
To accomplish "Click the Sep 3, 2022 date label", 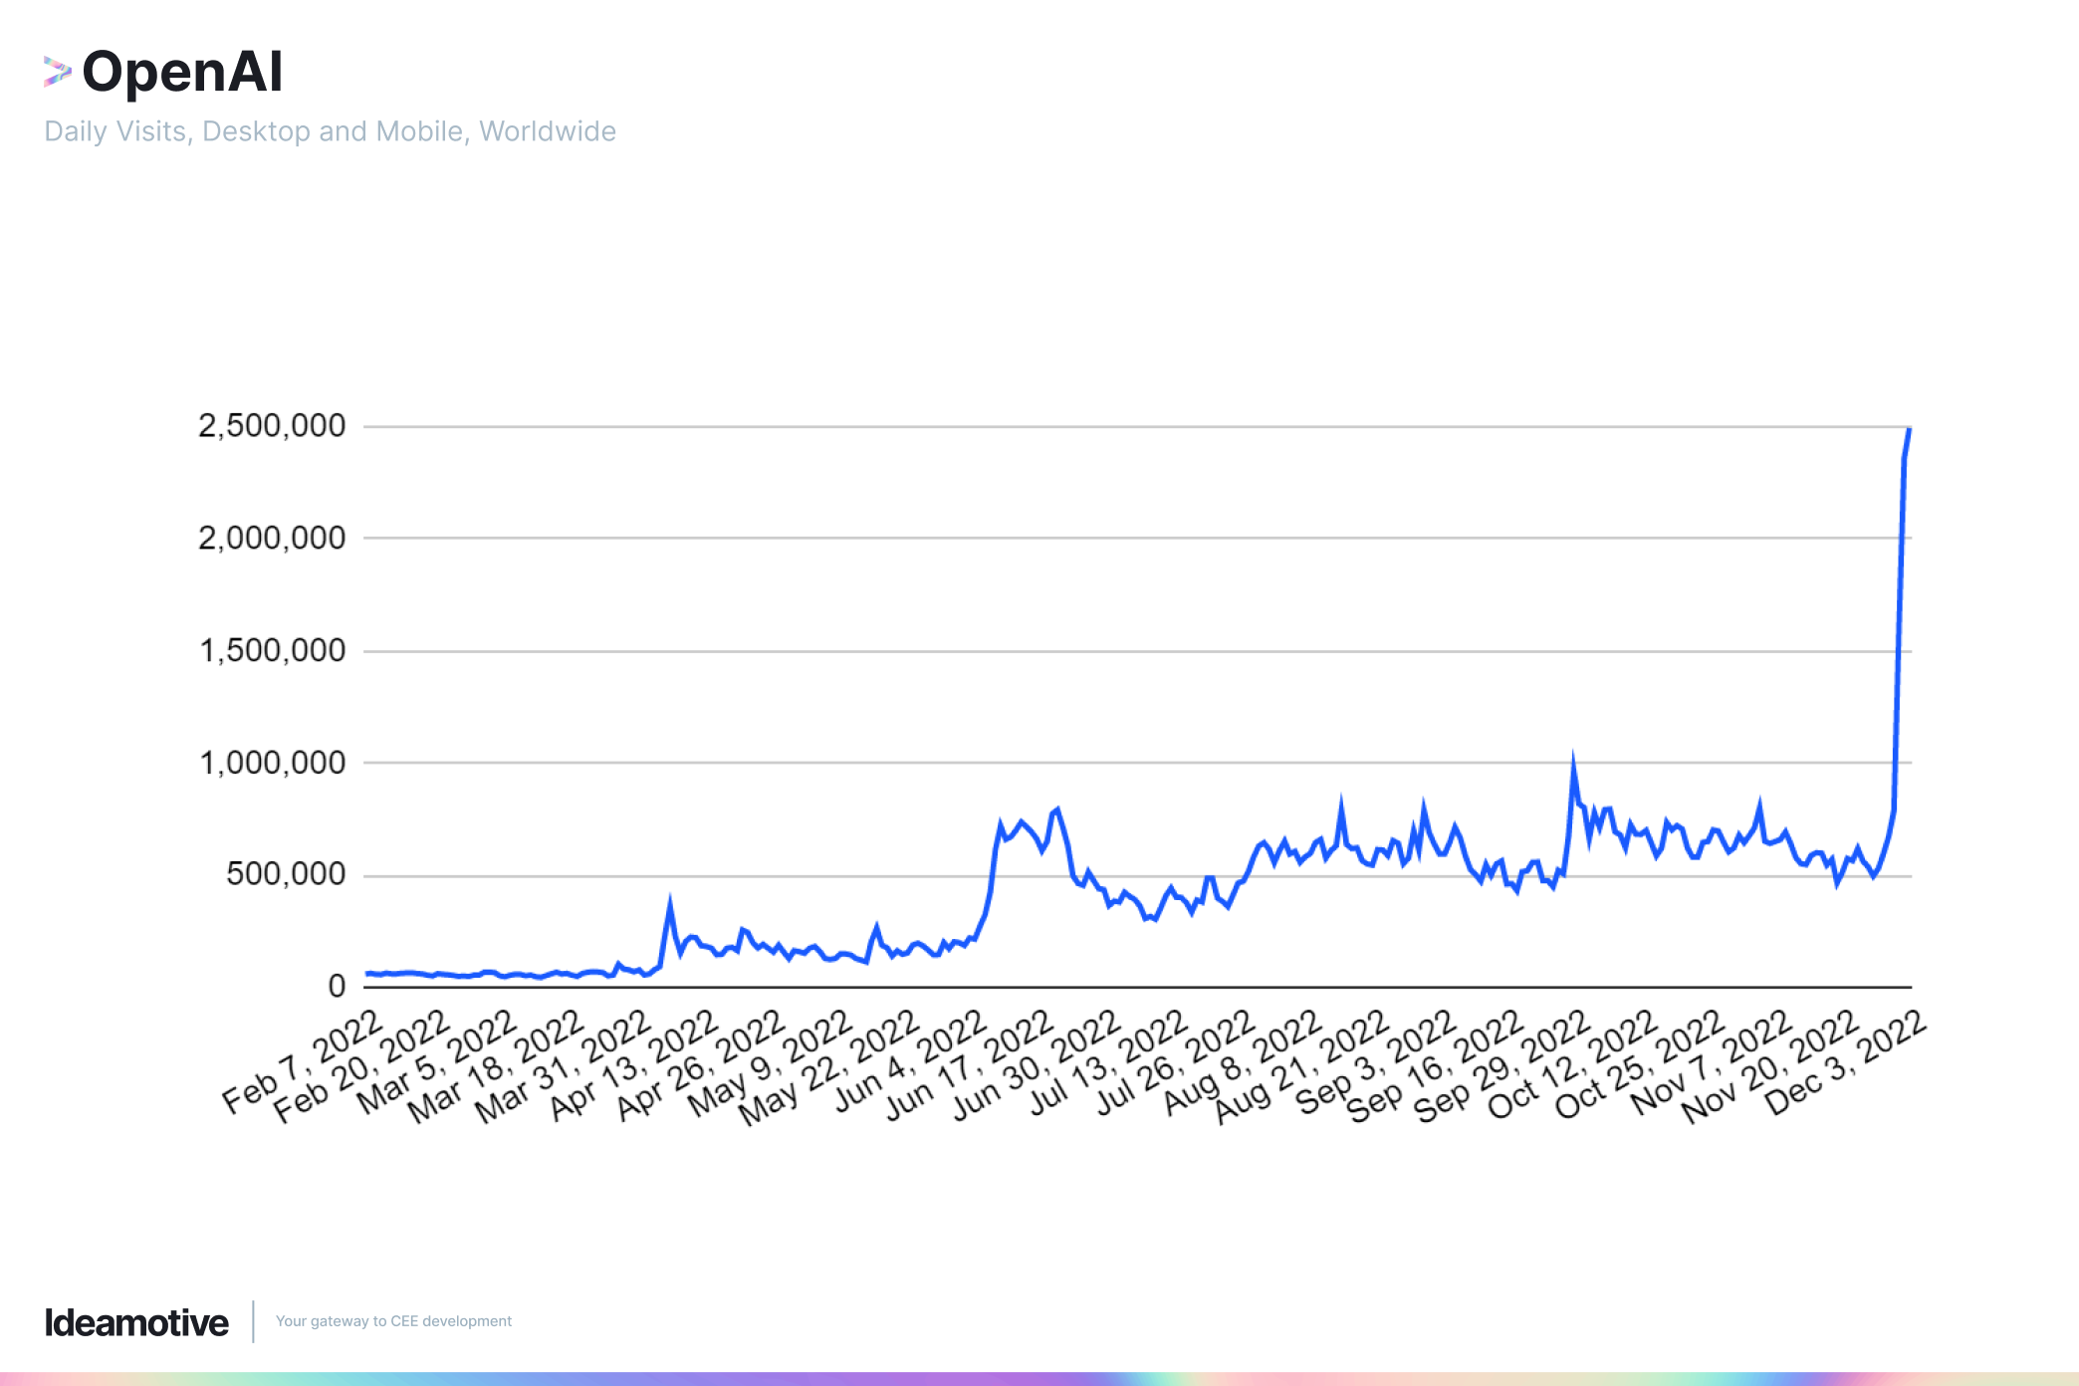I will click(x=1376, y=1061).
